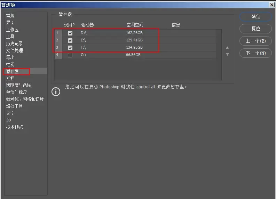Screen dimensions: 276x199
Task: Close the Preferences dialog window
Action: click(271, 5)
